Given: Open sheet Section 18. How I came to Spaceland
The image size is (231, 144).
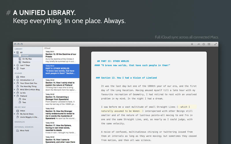Looking at the screenshot, I should [x=61, y=140].
